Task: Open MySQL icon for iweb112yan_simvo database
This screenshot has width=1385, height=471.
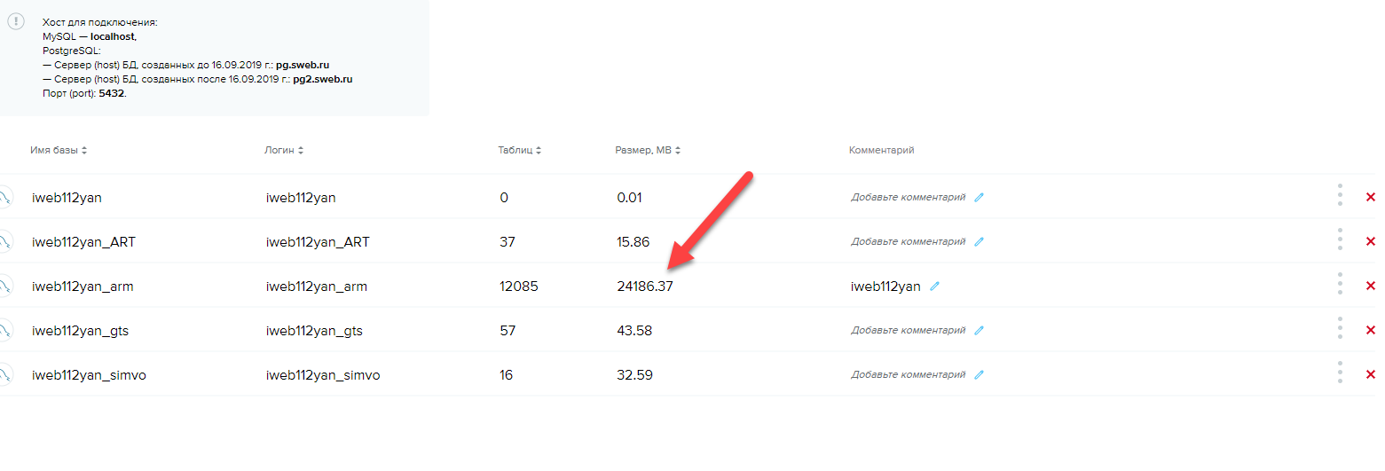Action: tap(4, 374)
